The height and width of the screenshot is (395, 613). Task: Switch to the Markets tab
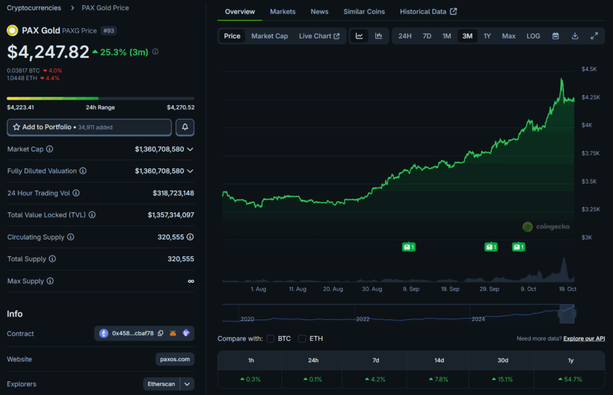click(283, 11)
